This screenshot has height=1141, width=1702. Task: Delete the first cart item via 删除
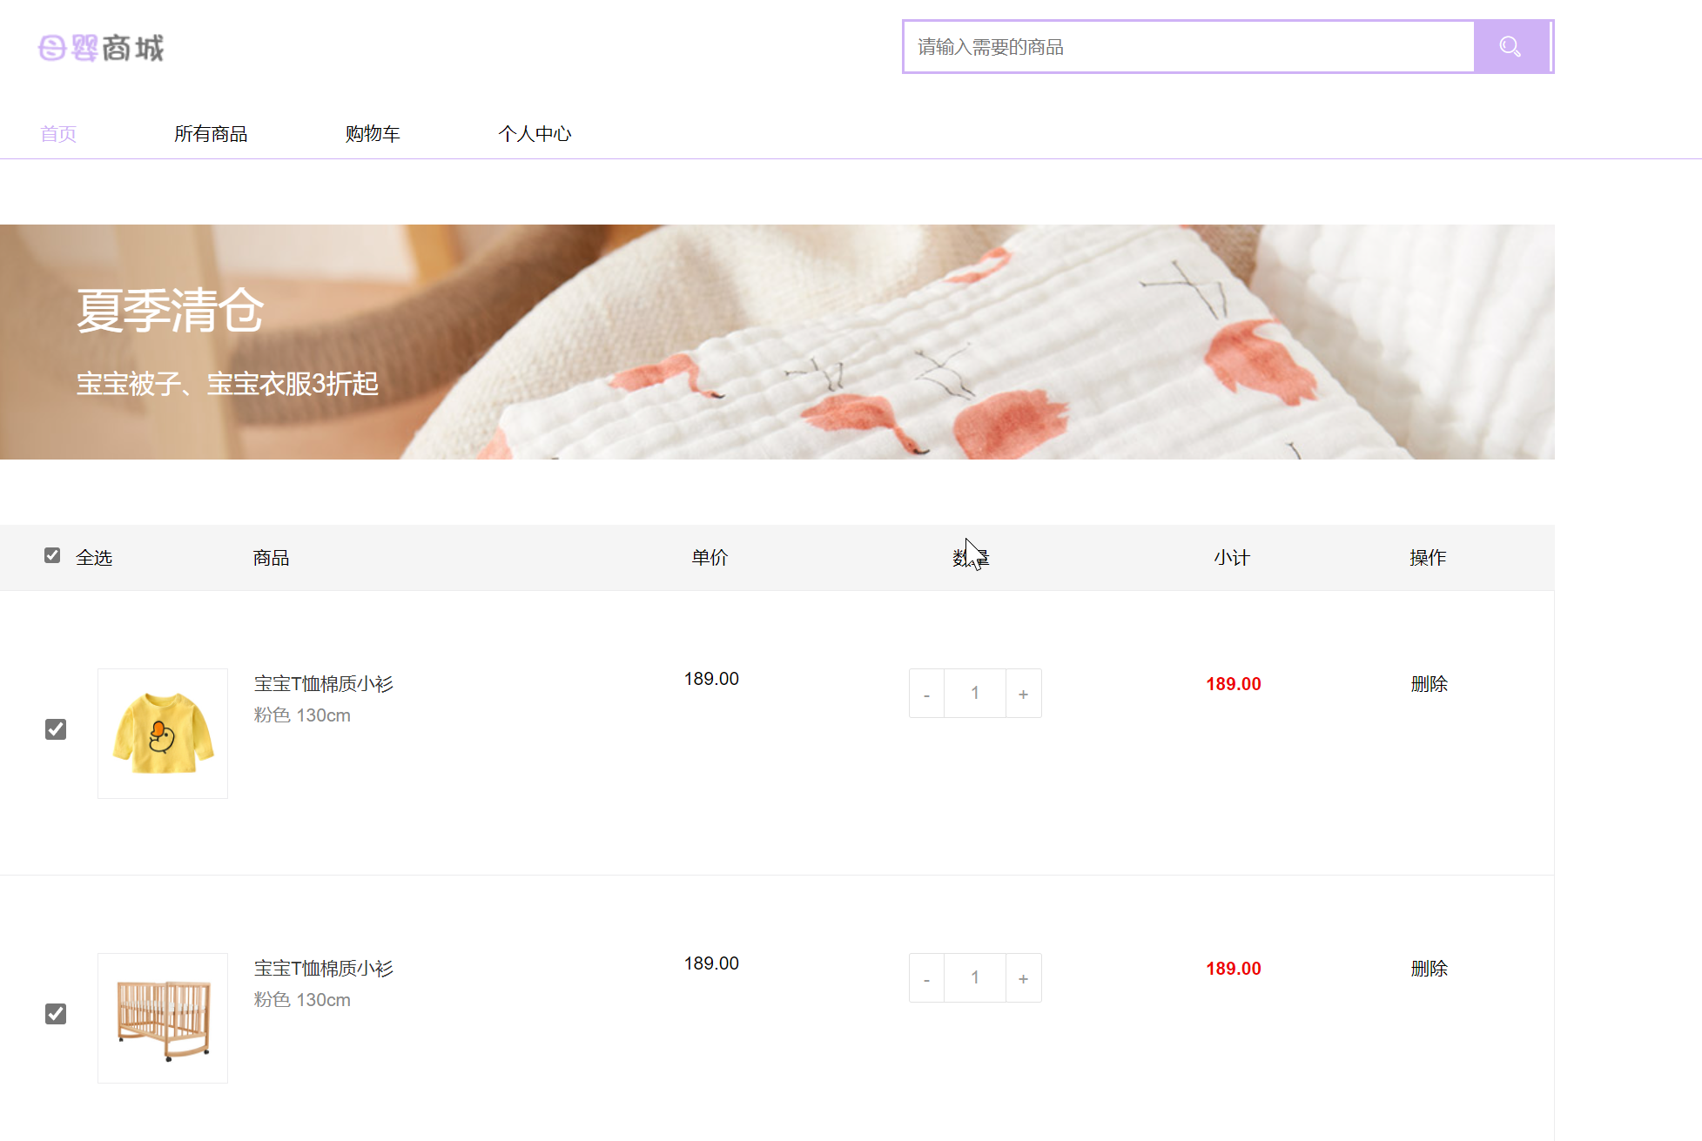click(x=1429, y=684)
